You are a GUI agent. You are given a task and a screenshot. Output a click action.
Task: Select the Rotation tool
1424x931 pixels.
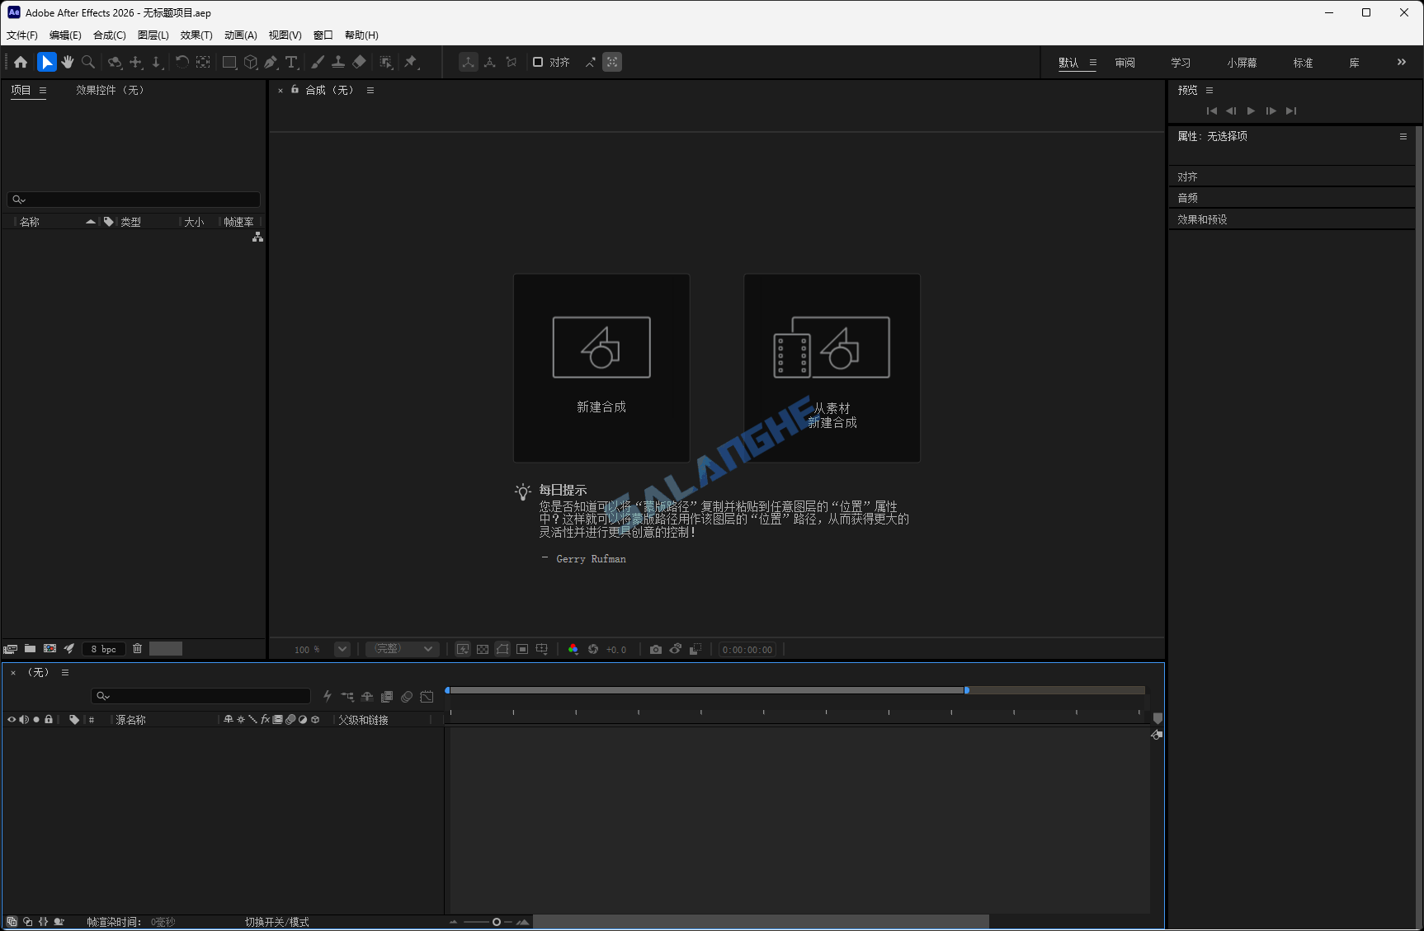[x=182, y=62]
